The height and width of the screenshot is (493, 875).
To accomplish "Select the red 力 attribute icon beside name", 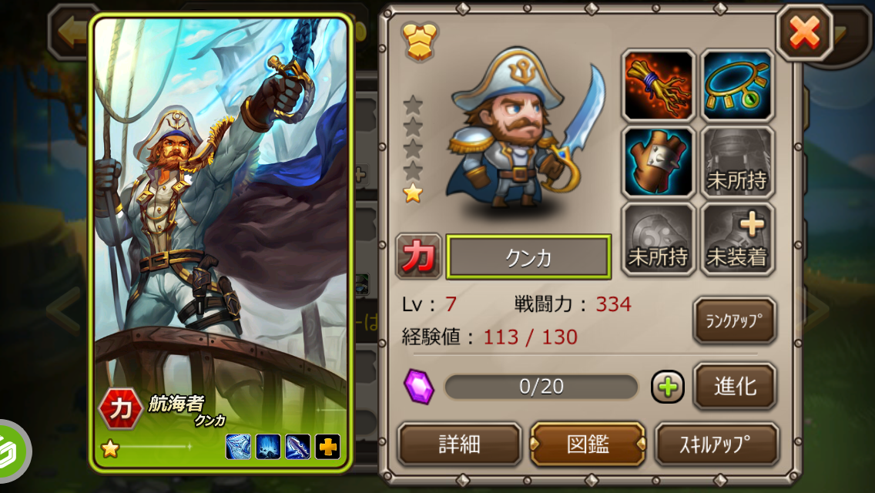I will pos(418,257).
